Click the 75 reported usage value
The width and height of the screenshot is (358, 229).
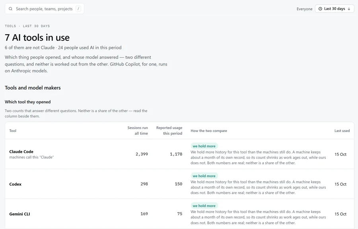coord(180,214)
